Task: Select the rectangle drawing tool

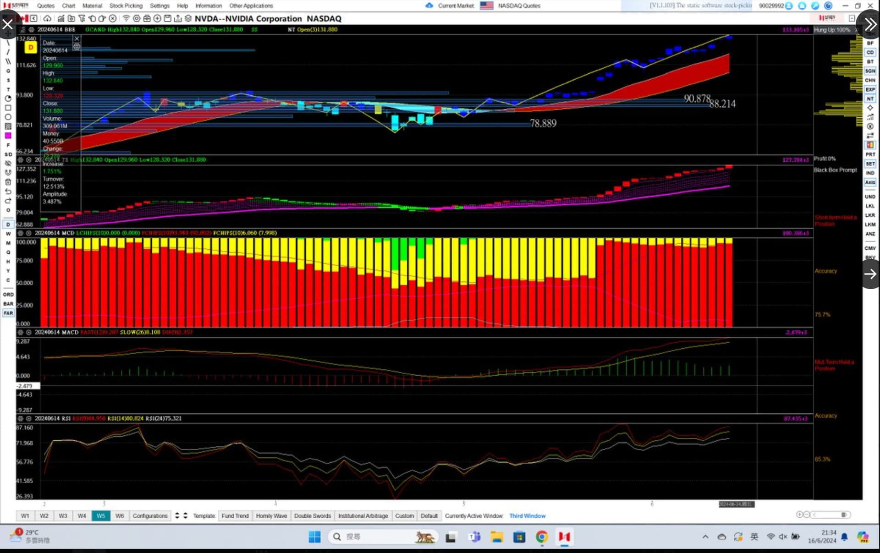Action: pos(8,108)
